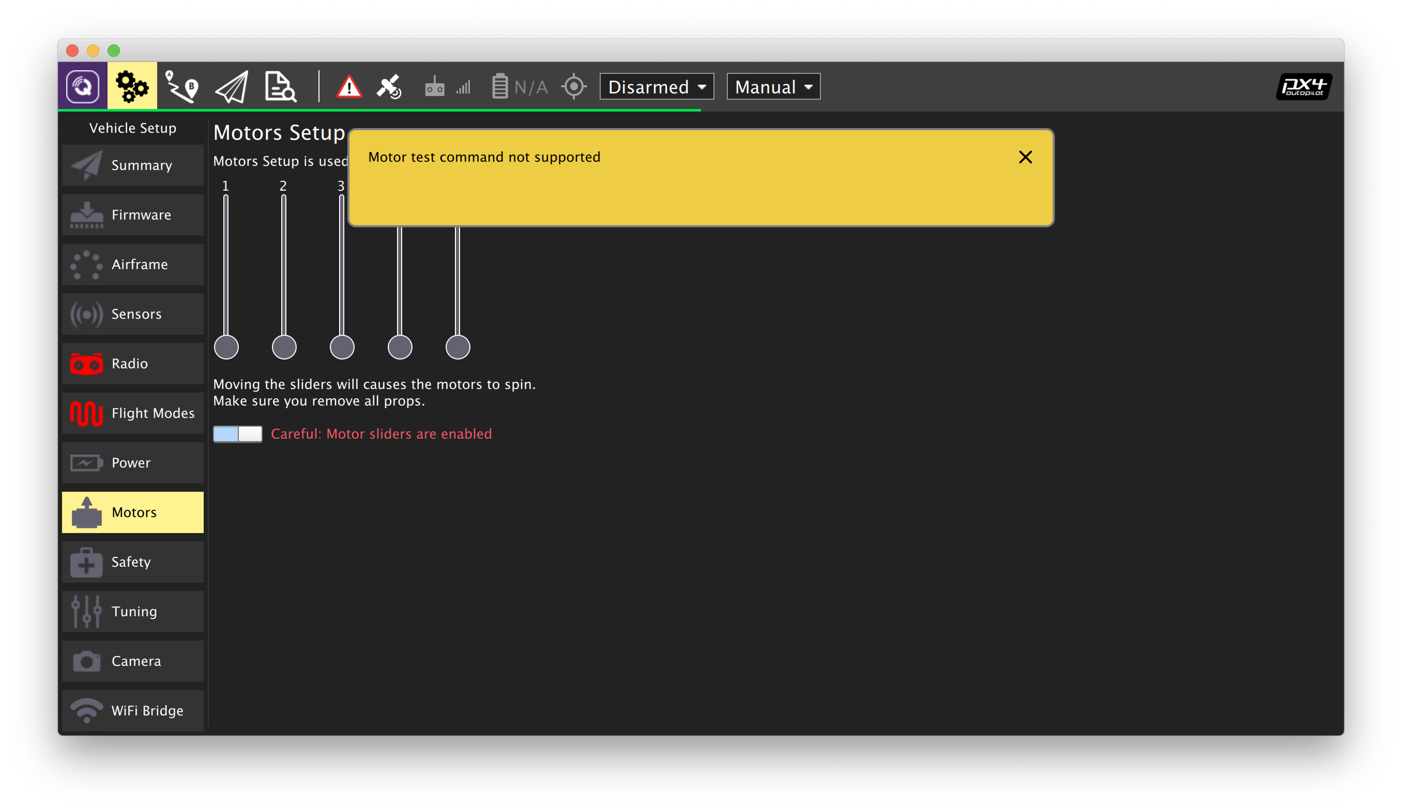
Task: Go to the Safety setup section
Action: (132, 562)
